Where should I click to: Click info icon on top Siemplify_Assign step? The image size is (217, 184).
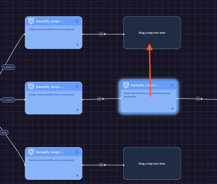(77, 21)
